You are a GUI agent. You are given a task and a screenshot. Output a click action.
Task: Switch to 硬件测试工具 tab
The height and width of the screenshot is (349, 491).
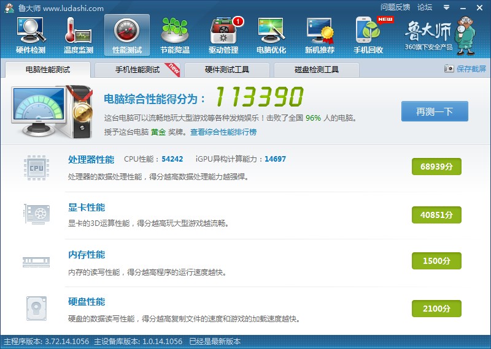pyautogui.click(x=226, y=69)
